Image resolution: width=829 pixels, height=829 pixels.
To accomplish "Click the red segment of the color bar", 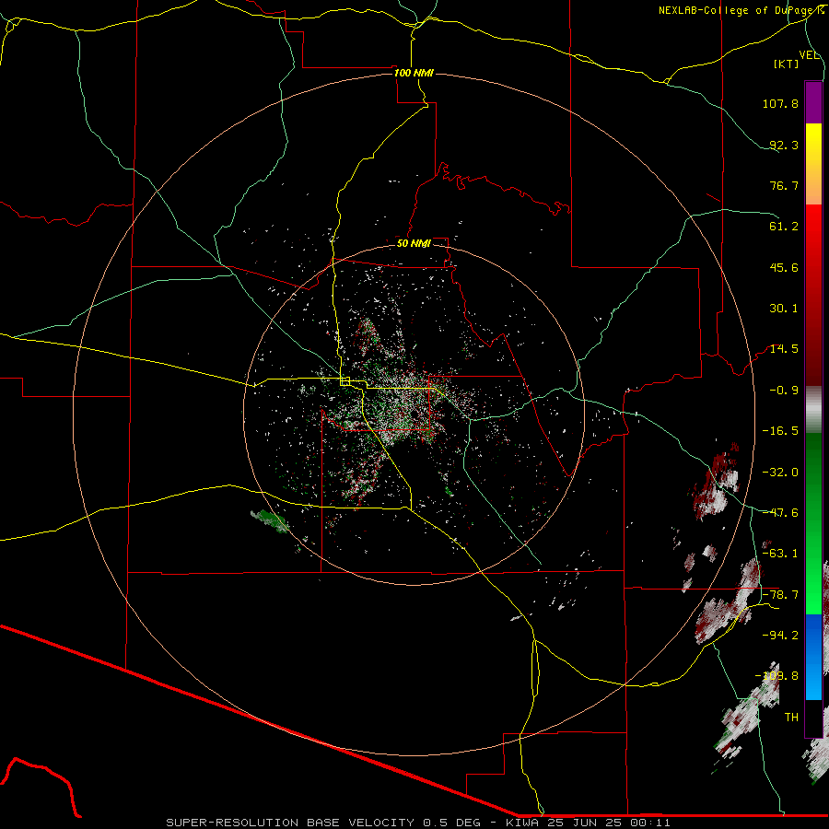I will 813,295.
